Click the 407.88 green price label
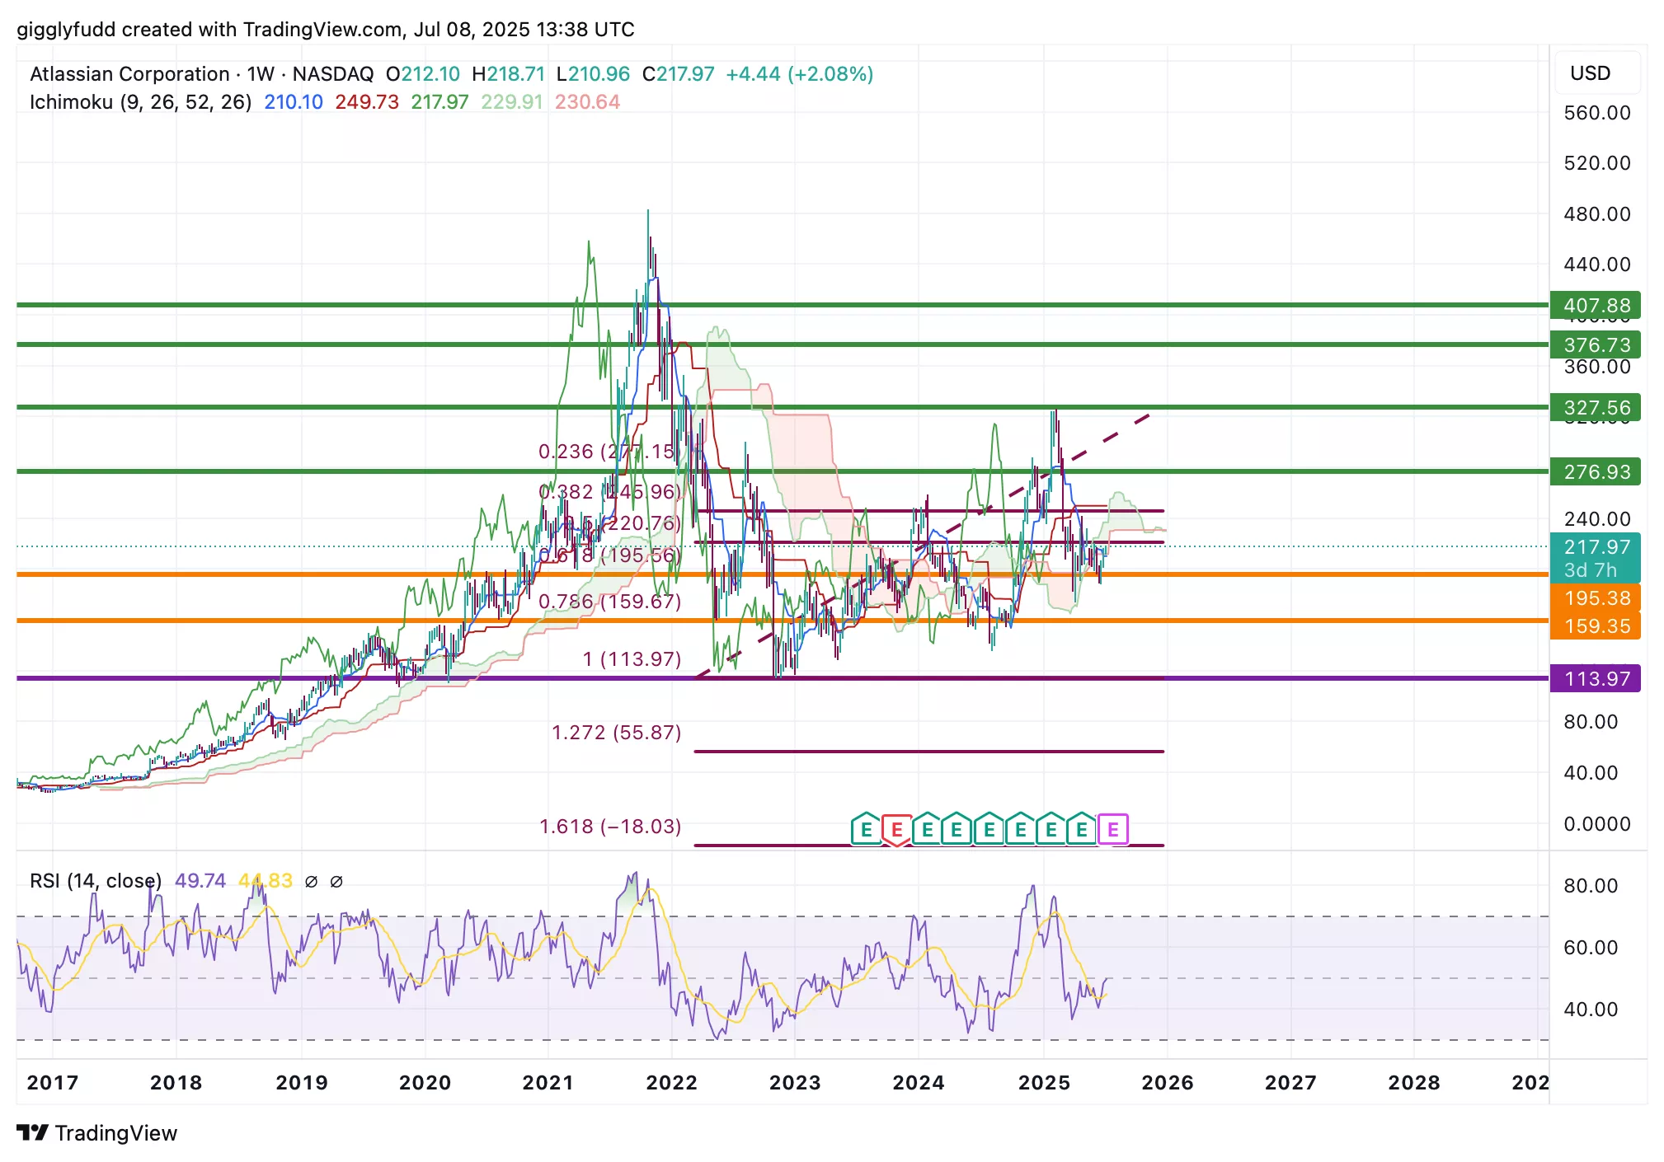Viewport: 1664px width, 1162px height. tap(1596, 306)
